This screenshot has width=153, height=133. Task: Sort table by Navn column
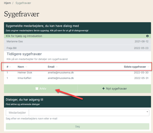[x=22, y=67]
